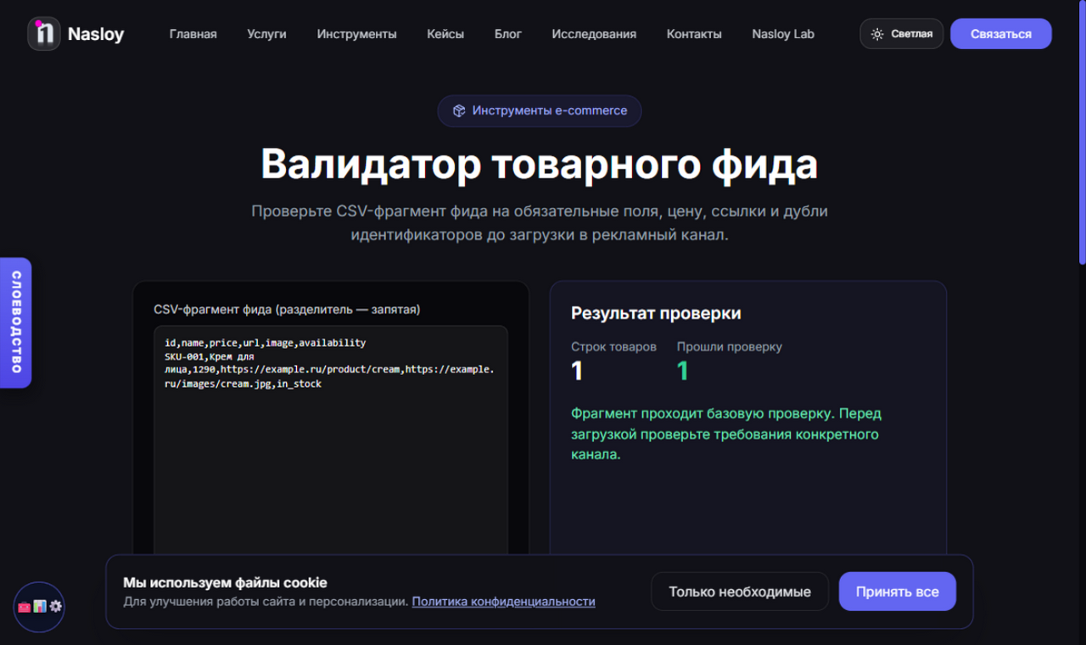Click inside the CSV feed textarea

pos(331,441)
